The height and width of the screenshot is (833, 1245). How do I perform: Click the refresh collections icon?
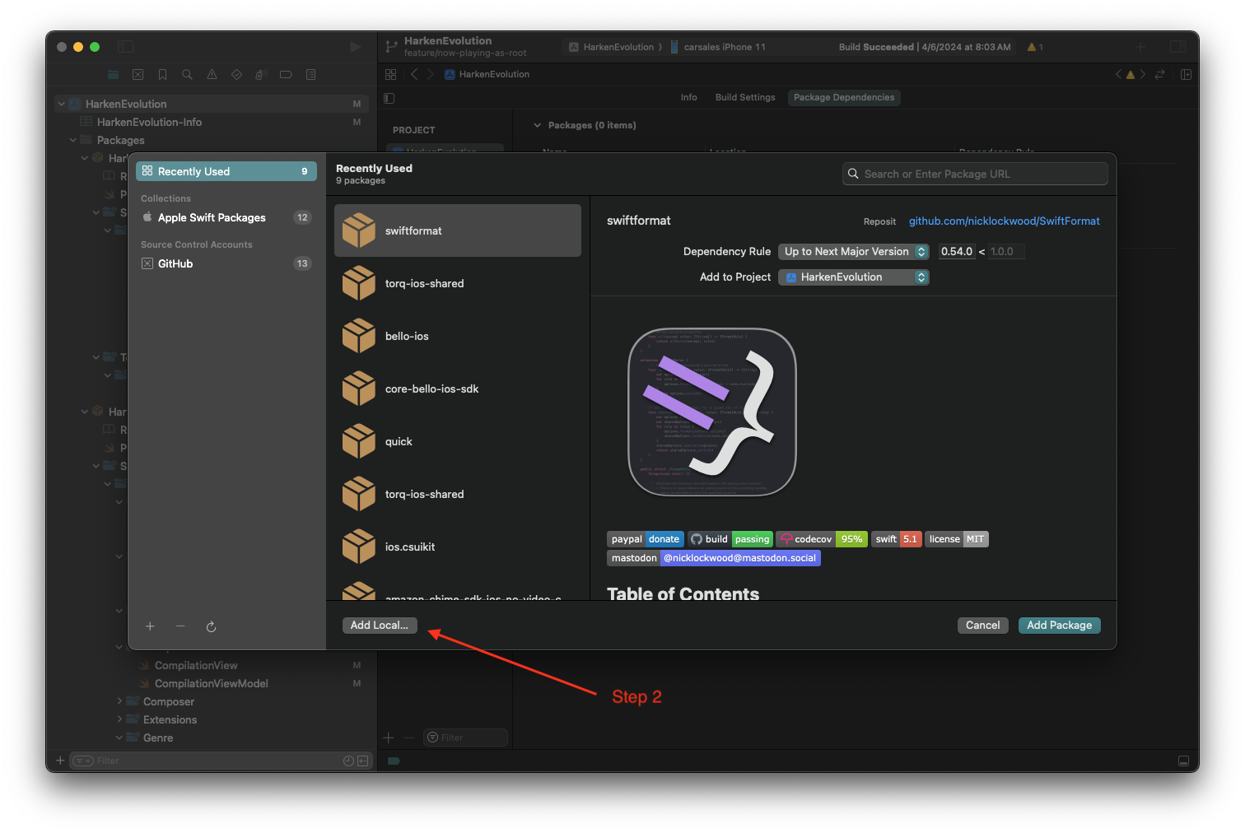click(x=211, y=626)
